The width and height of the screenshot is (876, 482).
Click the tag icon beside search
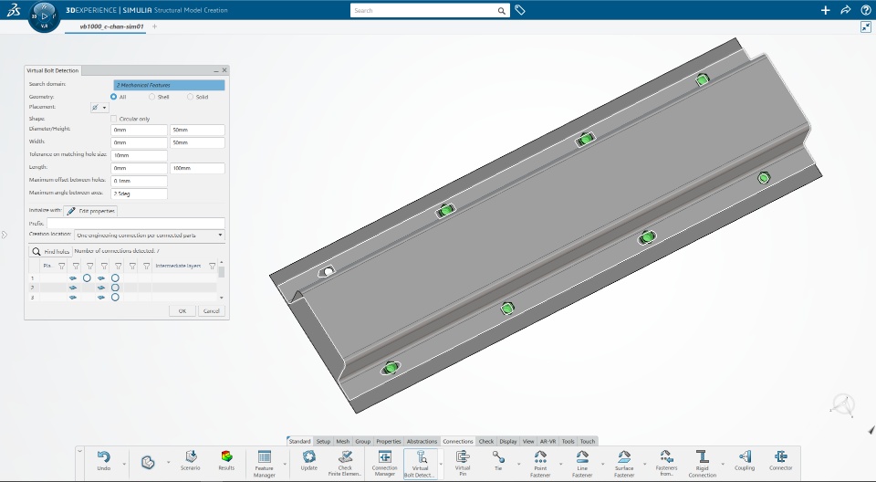519,10
